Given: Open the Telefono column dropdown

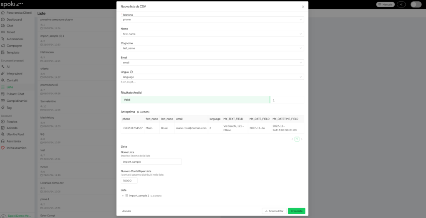Looking at the screenshot, I should (x=212, y=20).
